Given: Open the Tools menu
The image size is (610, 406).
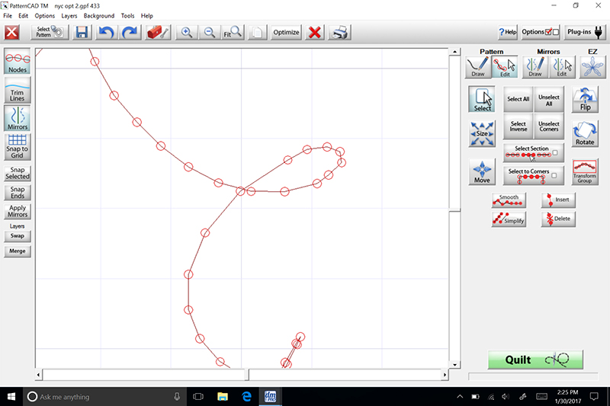Looking at the screenshot, I should tap(127, 15).
